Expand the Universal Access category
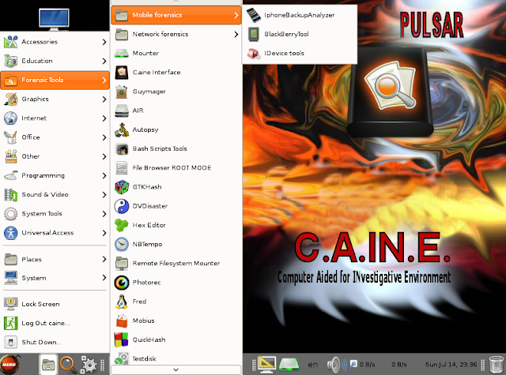The image size is (506, 375). 55,233
